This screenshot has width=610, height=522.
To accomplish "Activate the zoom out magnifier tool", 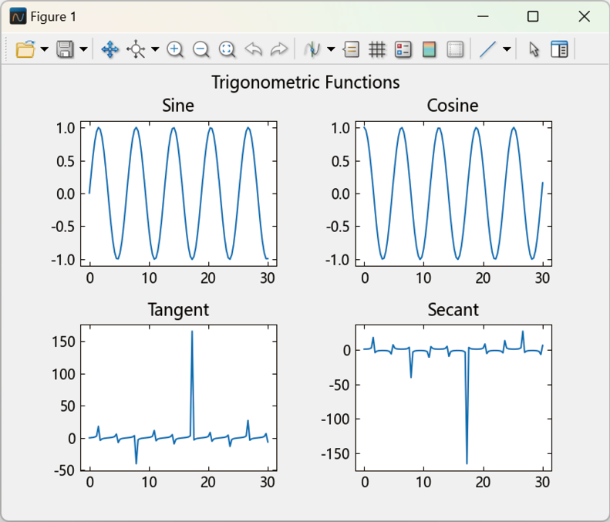I will (x=201, y=49).
